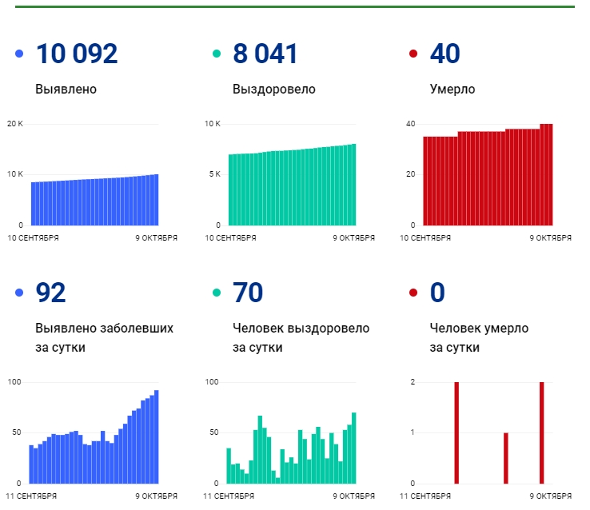Click label Человек выздоровело за сутки

tap(301, 338)
